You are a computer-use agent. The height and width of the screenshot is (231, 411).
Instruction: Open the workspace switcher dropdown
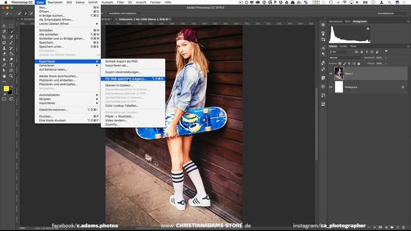392,13
